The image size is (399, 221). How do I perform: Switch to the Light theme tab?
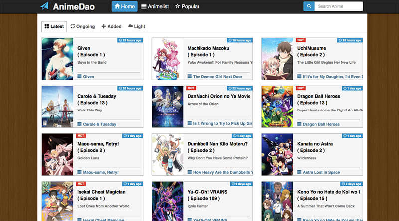(137, 26)
